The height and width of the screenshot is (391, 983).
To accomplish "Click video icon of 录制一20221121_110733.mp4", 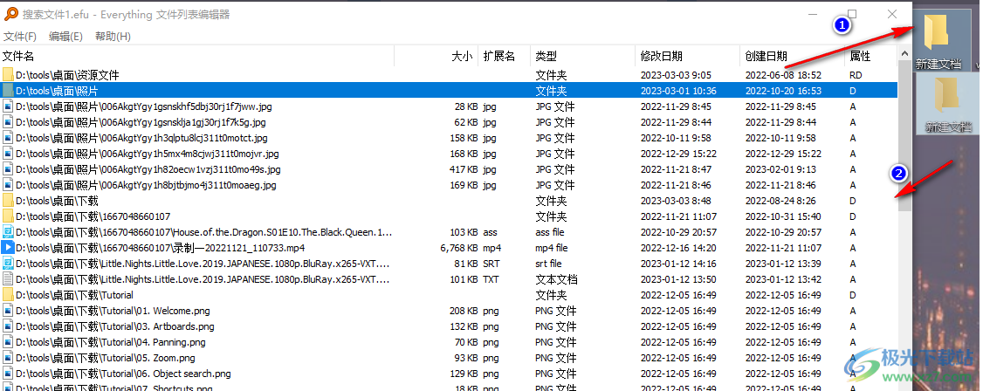I will point(8,248).
